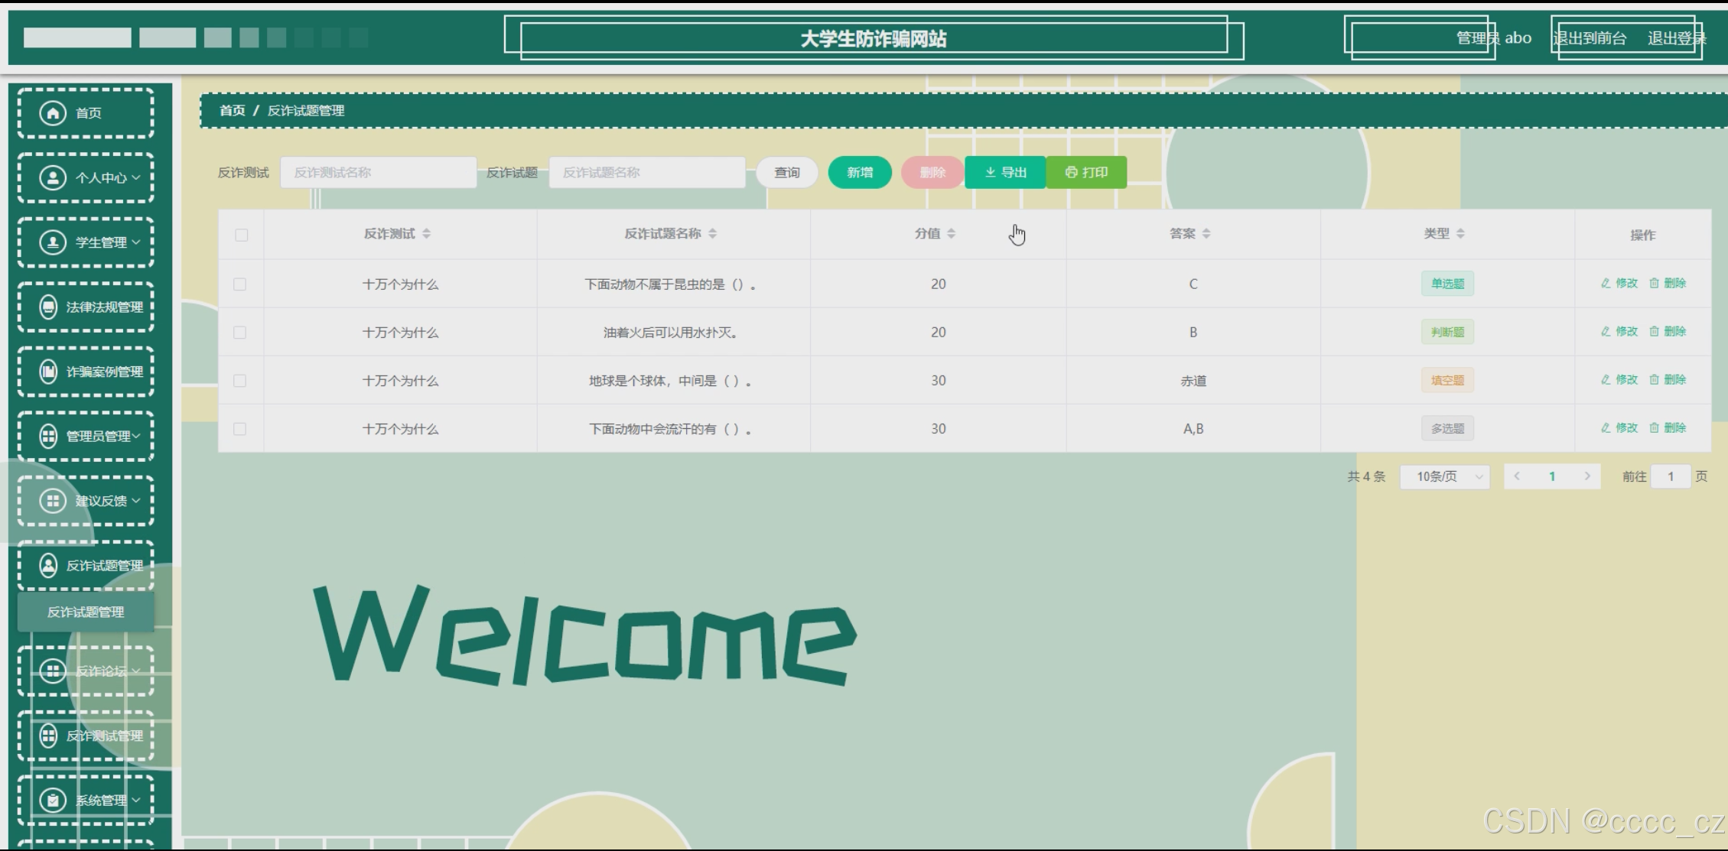Viewport: 1728px width, 851px height.
Task: Select the 反诈试题管理 submenu item
Action: (86, 612)
